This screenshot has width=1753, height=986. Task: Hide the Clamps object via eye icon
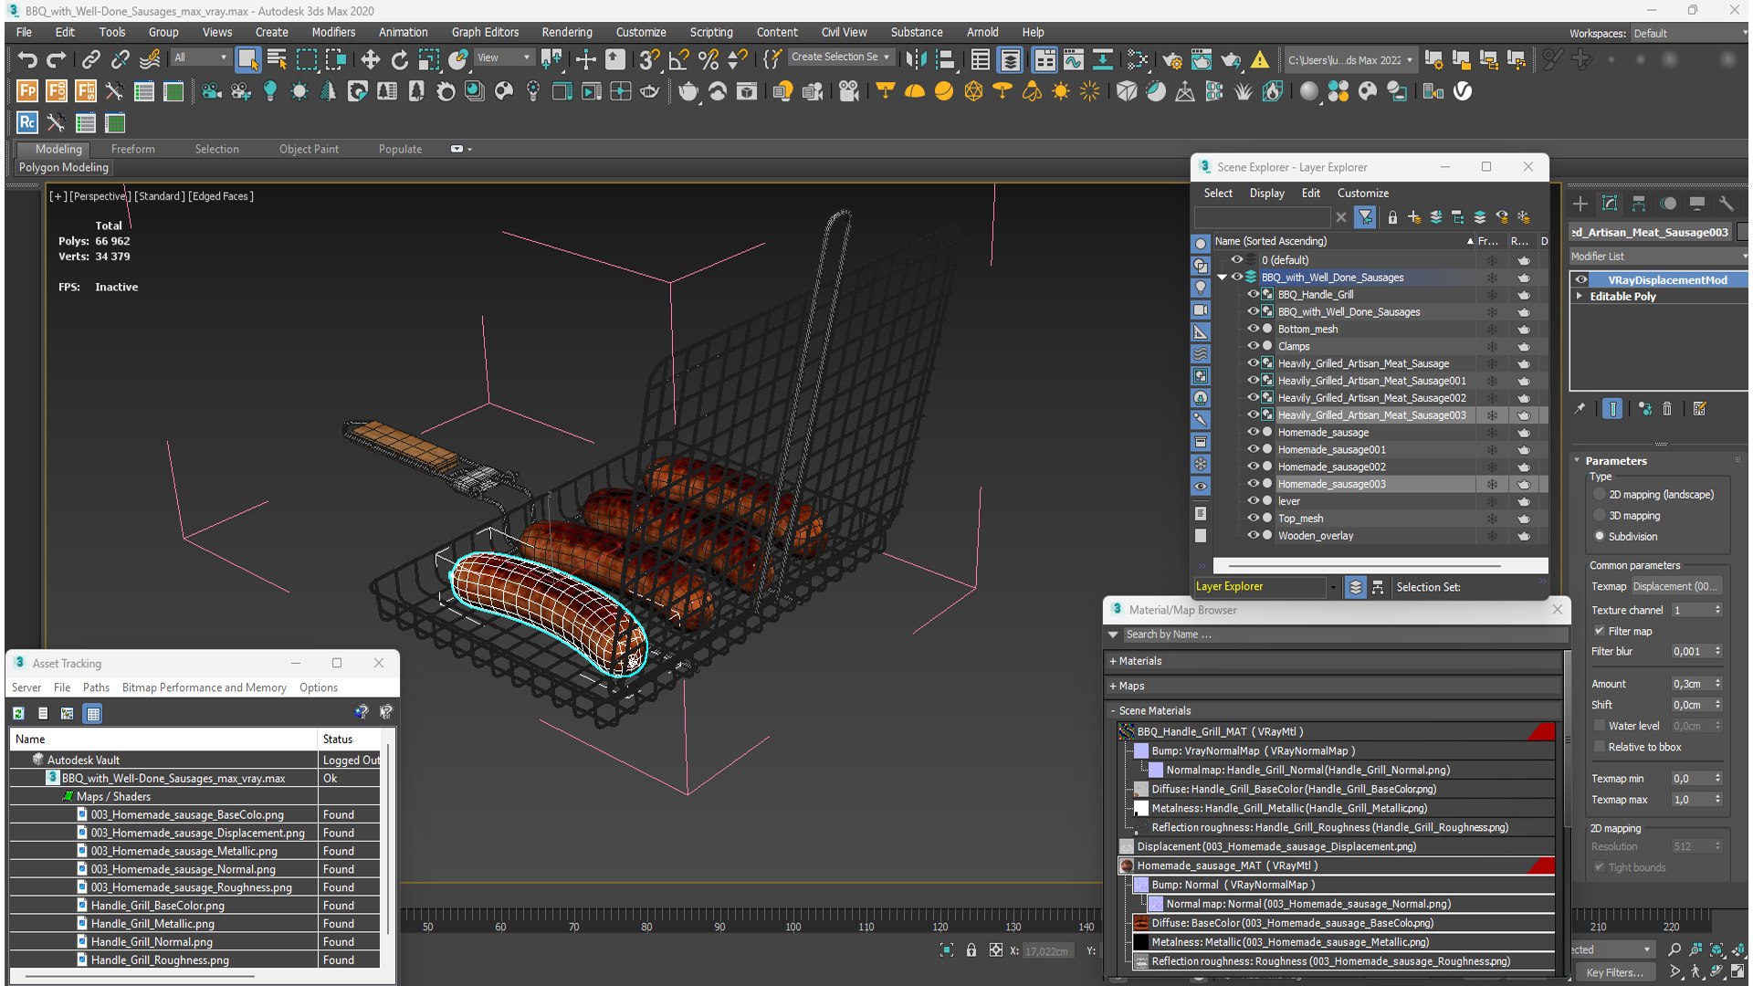point(1253,346)
